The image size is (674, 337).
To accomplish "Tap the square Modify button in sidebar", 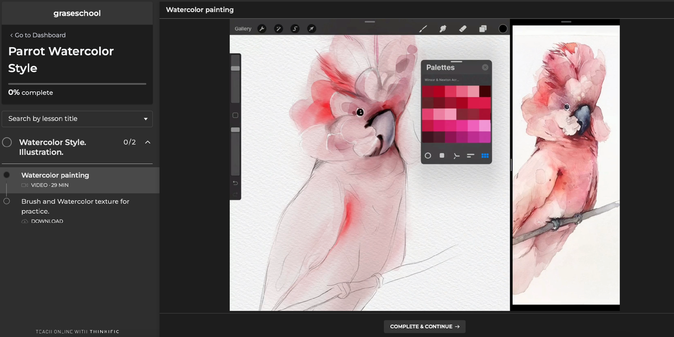I will (x=235, y=116).
